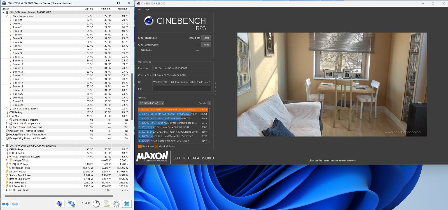Screen dimensions: 448x210
Task: Select top ranking row 13th Gen Intel Core i9-13900KF
Action: [x=173, y=109]
